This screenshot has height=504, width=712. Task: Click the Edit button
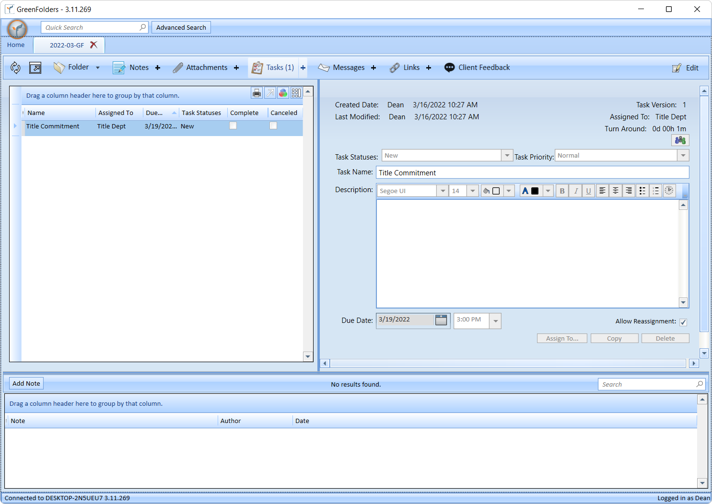pyautogui.click(x=685, y=68)
